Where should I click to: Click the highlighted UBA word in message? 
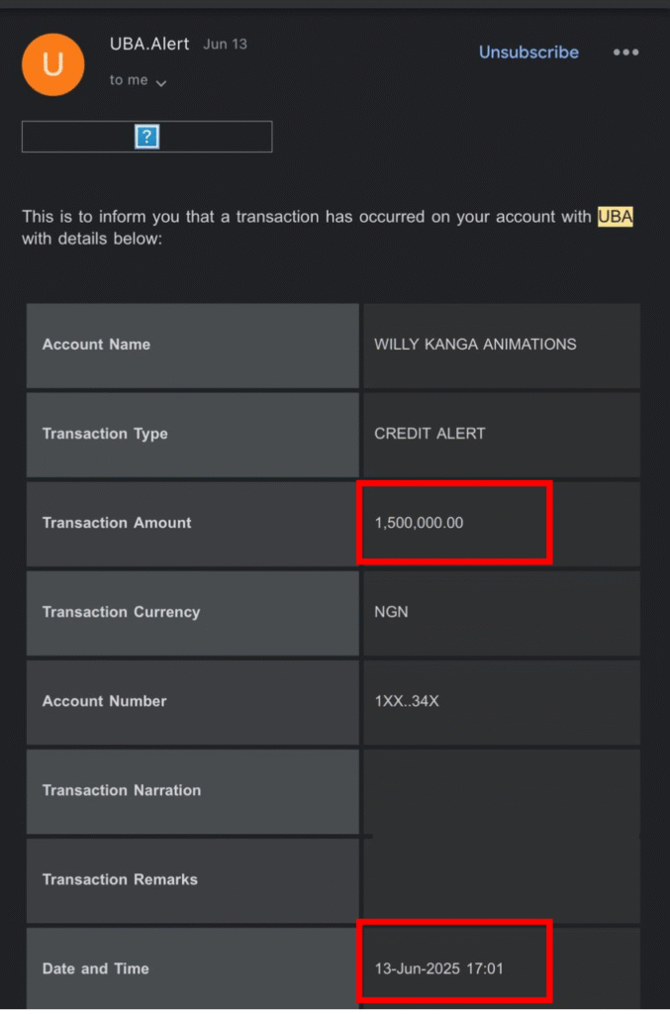pyautogui.click(x=615, y=217)
